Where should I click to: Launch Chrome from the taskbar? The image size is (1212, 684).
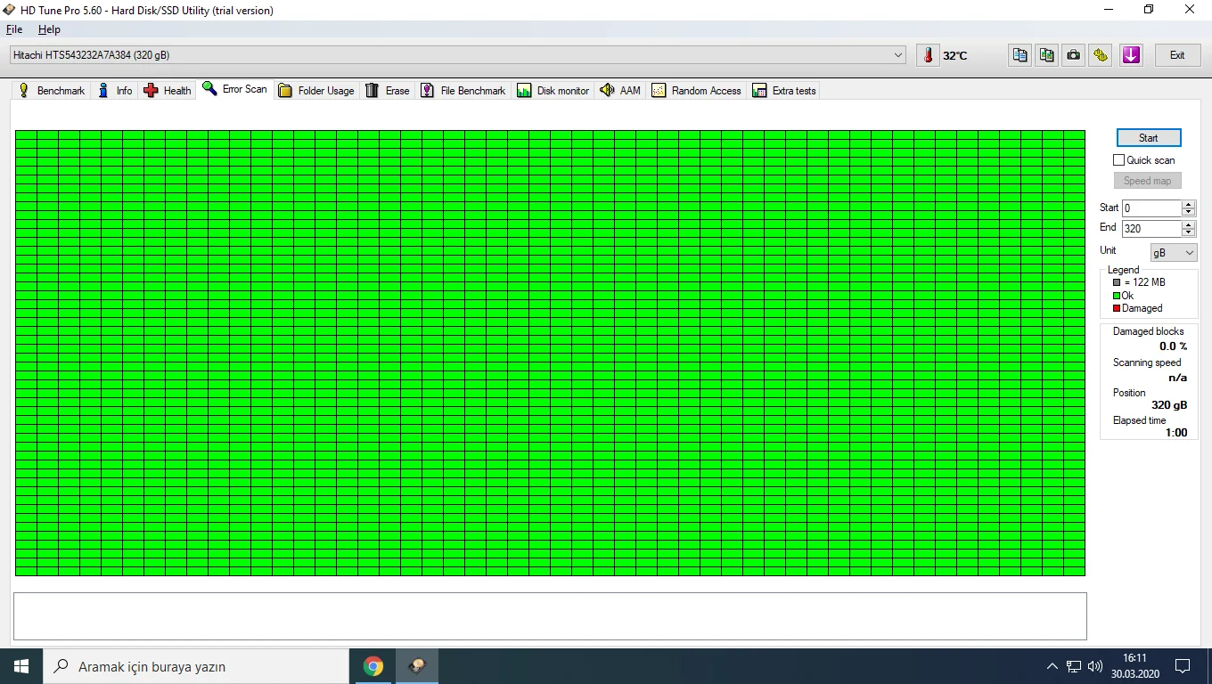[373, 666]
